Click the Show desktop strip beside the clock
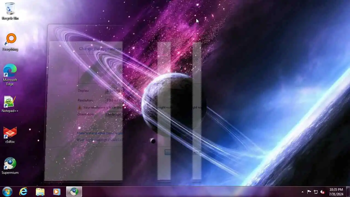Screen dimensions: 350x197 point(348,192)
